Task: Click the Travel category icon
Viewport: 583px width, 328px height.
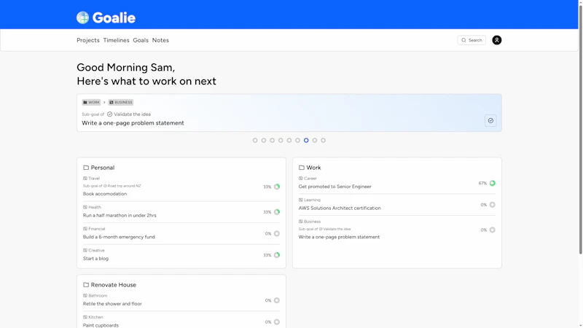Action: point(85,178)
